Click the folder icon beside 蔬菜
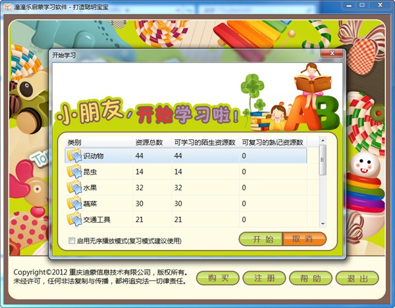395x308 pixels. click(74, 203)
